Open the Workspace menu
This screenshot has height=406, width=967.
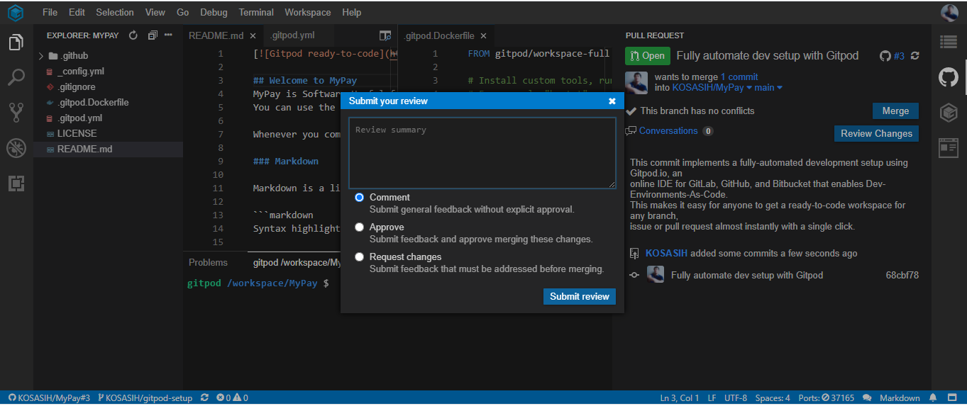308,12
